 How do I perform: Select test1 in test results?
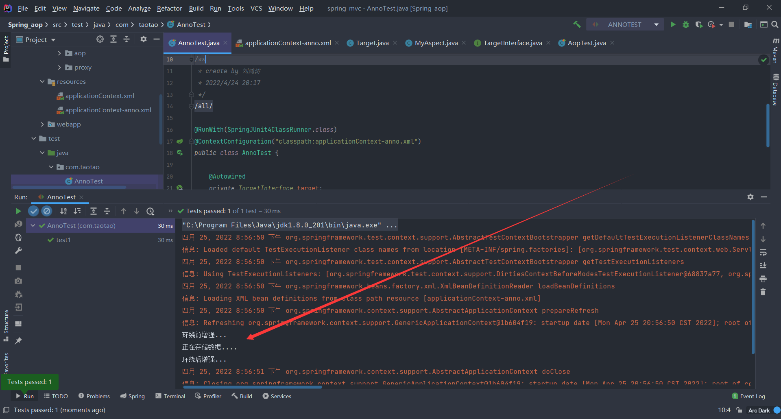(63, 240)
